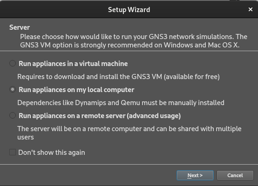258x186 pixels.
Task: Click the '(available for free)' text
Action: click(x=192, y=77)
